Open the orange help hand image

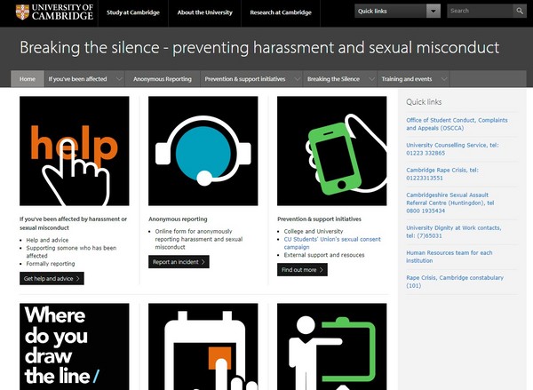[x=74, y=150]
